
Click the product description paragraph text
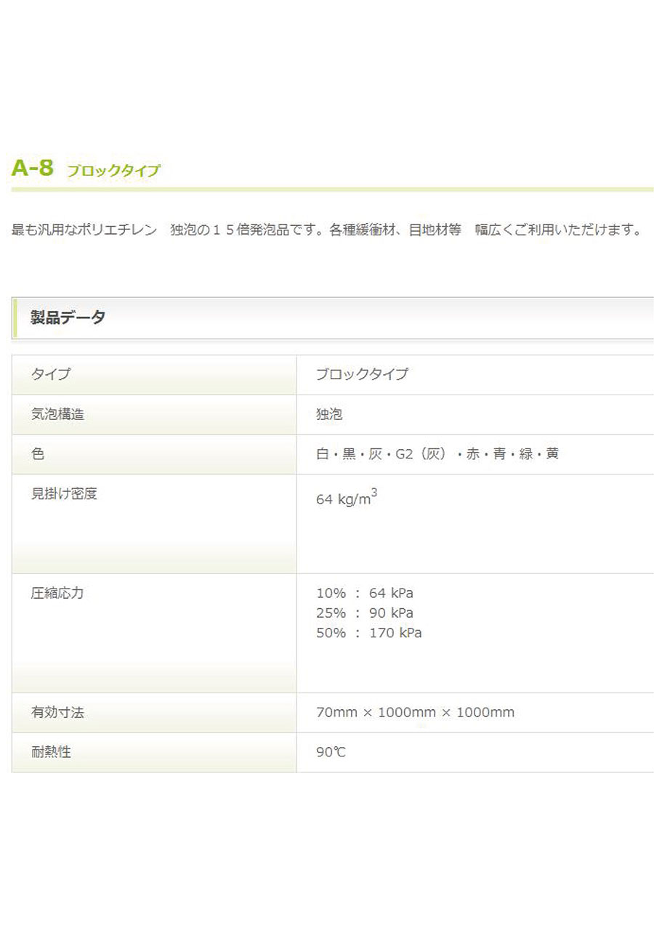click(x=327, y=230)
